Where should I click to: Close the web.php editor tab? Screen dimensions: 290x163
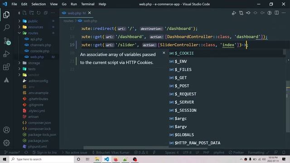(90, 13)
